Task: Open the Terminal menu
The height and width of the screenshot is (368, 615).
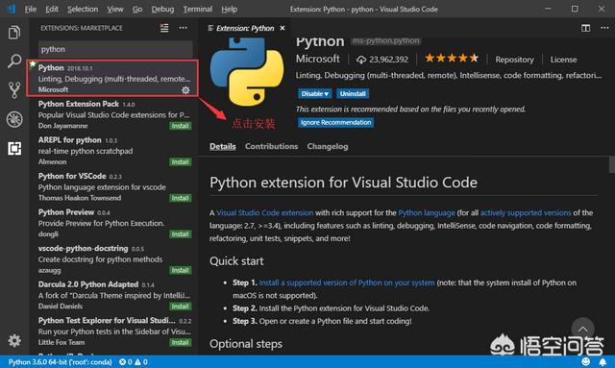Action: coord(198,9)
